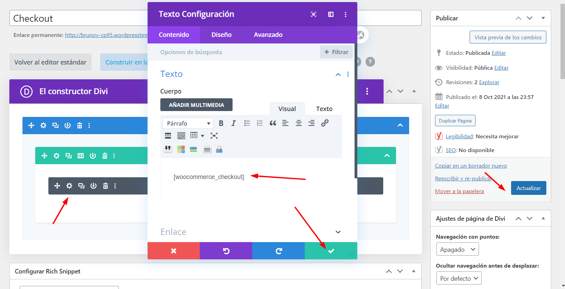Insert a bulleted list

[247, 123]
